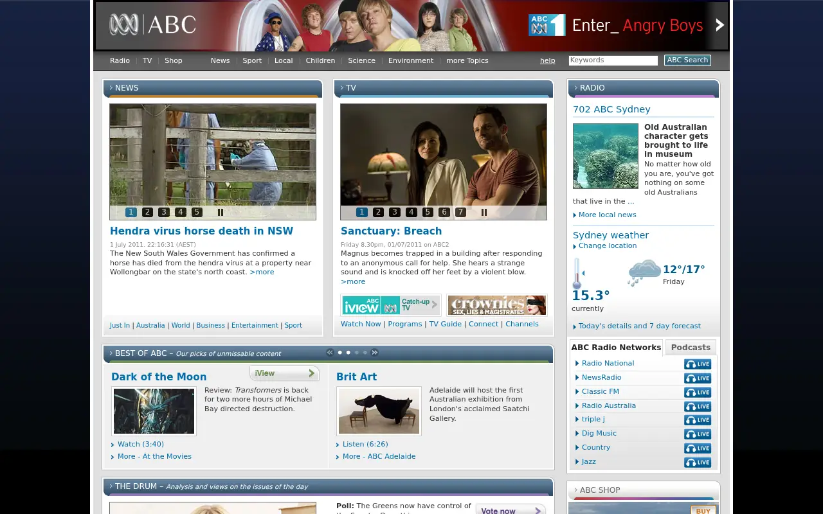Go to previous Best of ABC page
This screenshot has height=514, width=823.
click(x=330, y=352)
